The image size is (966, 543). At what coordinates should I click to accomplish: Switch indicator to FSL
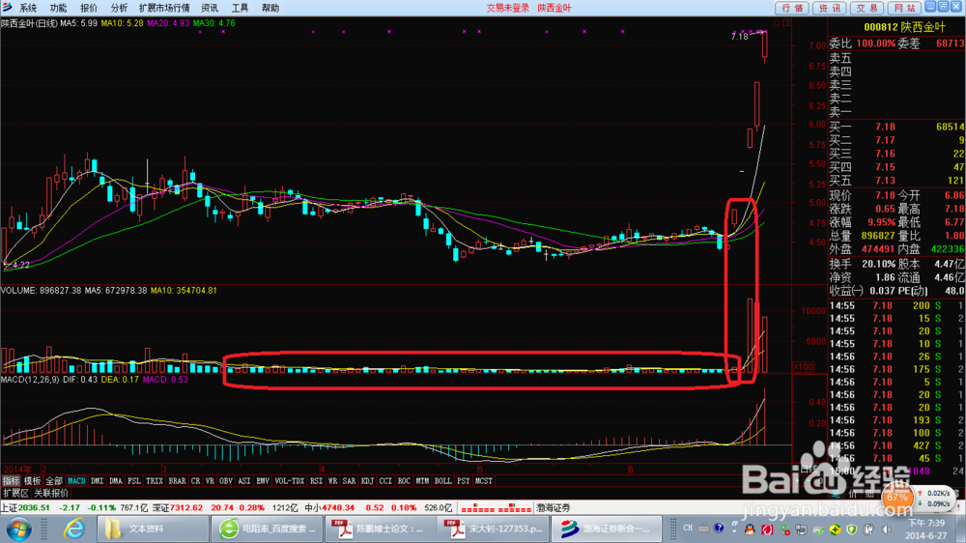133,481
